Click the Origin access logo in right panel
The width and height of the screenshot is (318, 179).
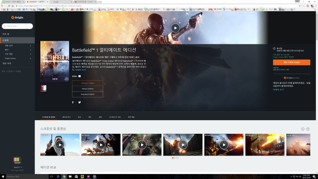click(291, 78)
